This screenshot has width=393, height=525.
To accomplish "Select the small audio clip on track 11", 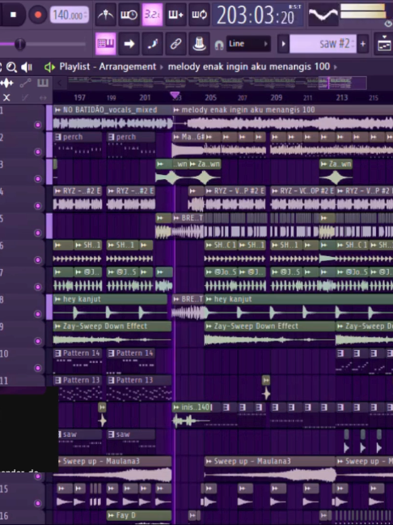I will coord(266,388).
